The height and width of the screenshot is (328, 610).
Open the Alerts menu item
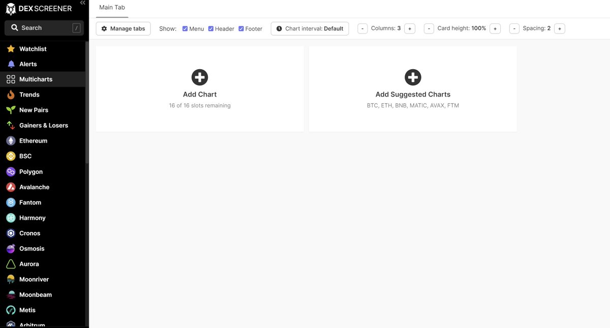pos(43,64)
